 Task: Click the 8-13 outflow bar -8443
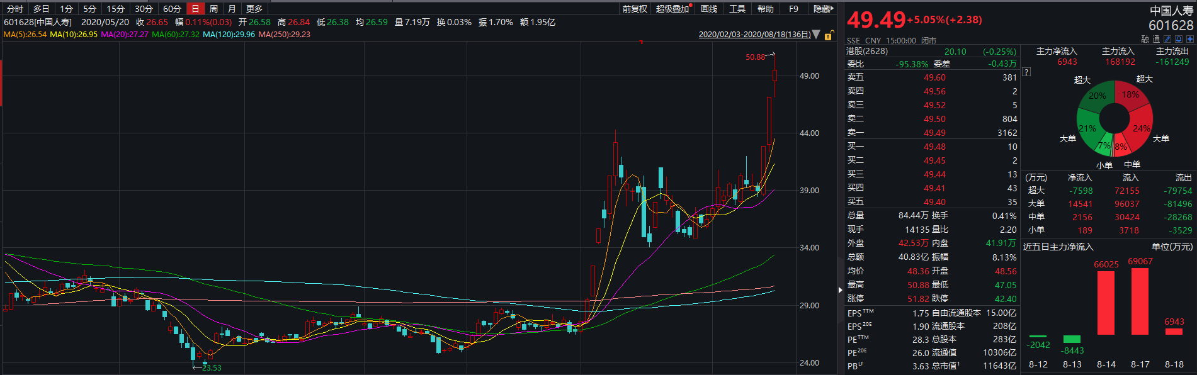pos(1072,339)
